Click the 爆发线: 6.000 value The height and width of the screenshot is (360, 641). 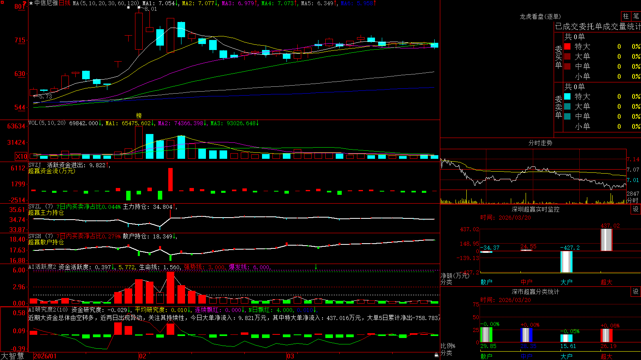coord(249,267)
